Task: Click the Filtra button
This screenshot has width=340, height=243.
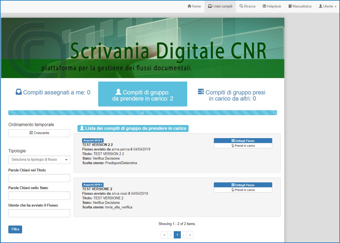Action: tap(15, 229)
